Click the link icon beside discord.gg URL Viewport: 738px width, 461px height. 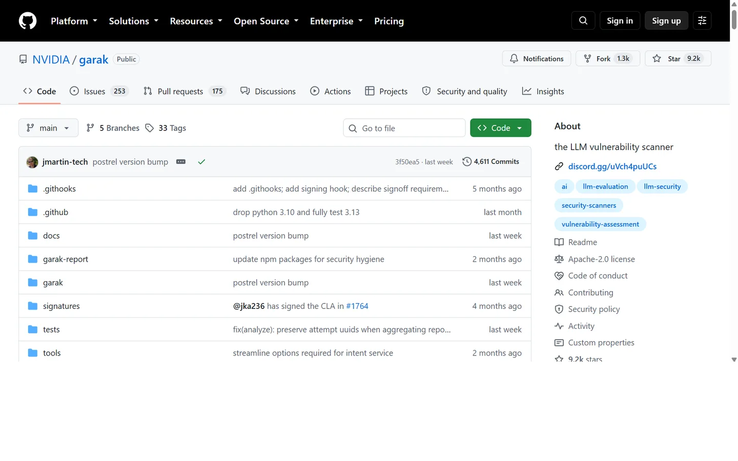559,166
